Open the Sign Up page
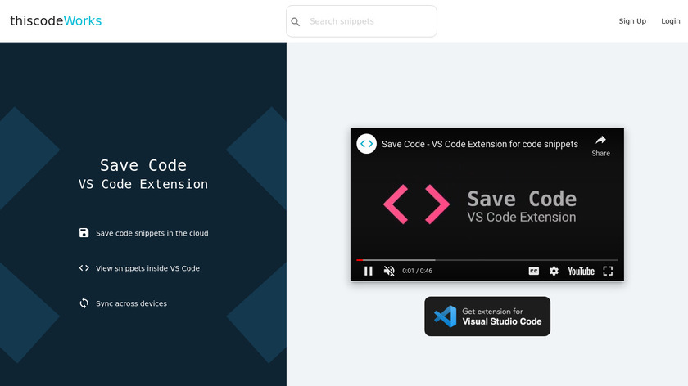The width and height of the screenshot is (688, 386). click(632, 21)
